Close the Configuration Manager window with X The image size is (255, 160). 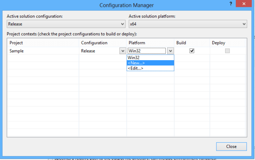point(245,4)
